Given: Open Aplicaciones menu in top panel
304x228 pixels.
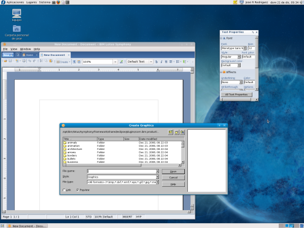Looking at the screenshot, I should pyautogui.click(x=15, y=2).
